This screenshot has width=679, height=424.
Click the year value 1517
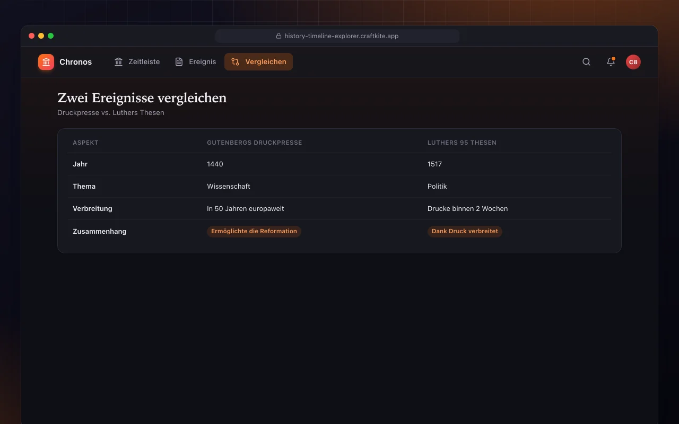click(x=434, y=164)
